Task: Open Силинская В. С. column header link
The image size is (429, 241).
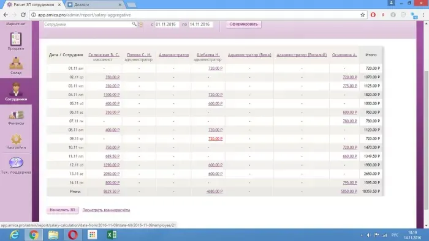Action: pos(104,55)
